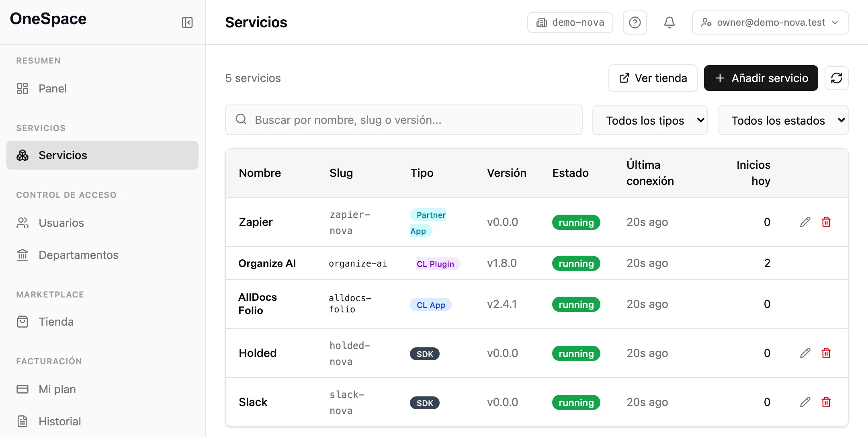
Task: Open Historial billing history
Action: 102,421
